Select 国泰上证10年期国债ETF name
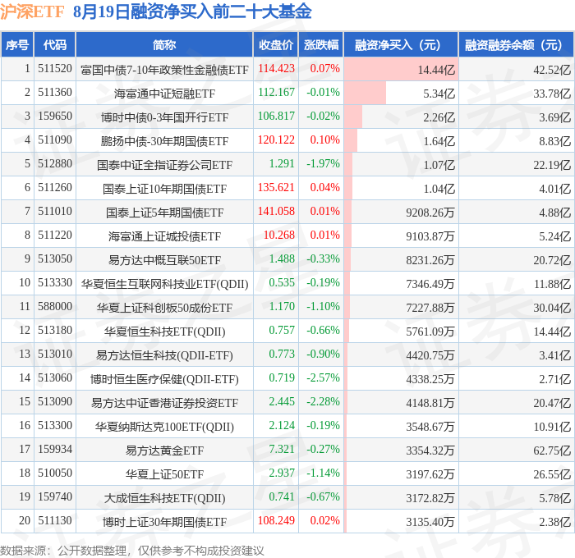575x558 pixels. point(164,189)
